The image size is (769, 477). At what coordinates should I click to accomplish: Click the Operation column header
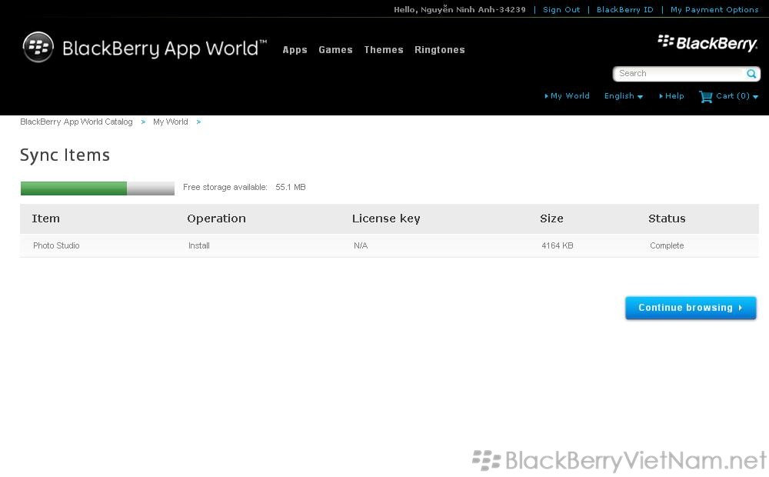click(216, 218)
